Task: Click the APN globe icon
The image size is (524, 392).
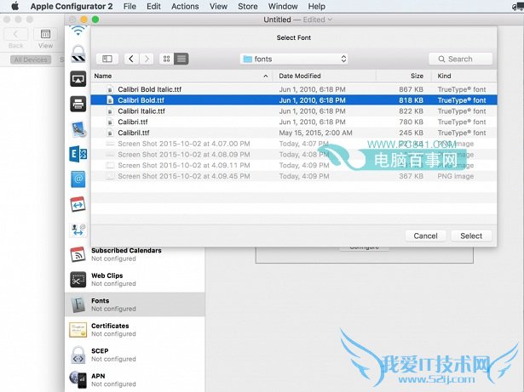Action: [x=78, y=379]
